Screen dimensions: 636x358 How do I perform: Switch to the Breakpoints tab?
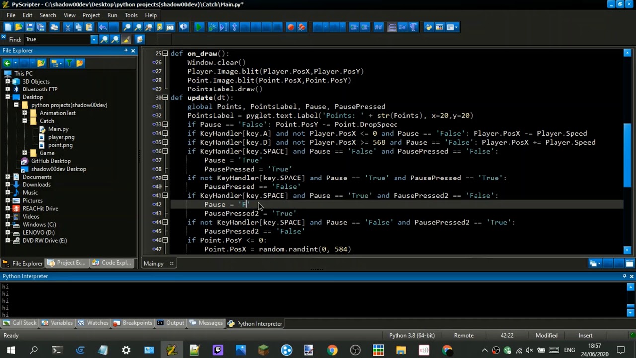click(x=133, y=323)
